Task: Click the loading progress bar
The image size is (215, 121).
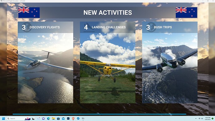Action: coord(99,114)
